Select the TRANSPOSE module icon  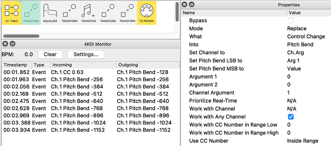[88, 13]
